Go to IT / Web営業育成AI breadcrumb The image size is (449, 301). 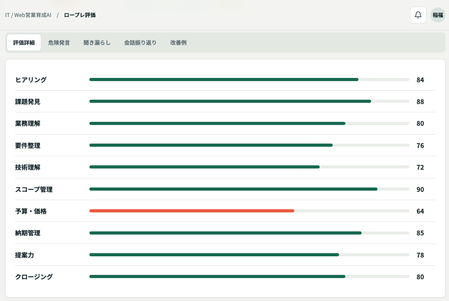pos(28,15)
